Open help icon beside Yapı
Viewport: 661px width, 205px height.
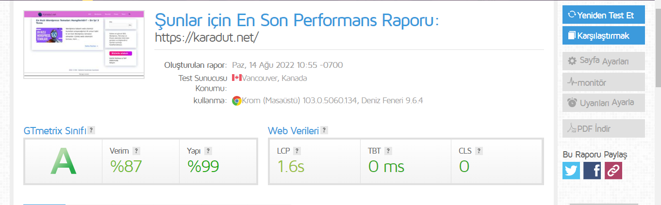point(208,151)
